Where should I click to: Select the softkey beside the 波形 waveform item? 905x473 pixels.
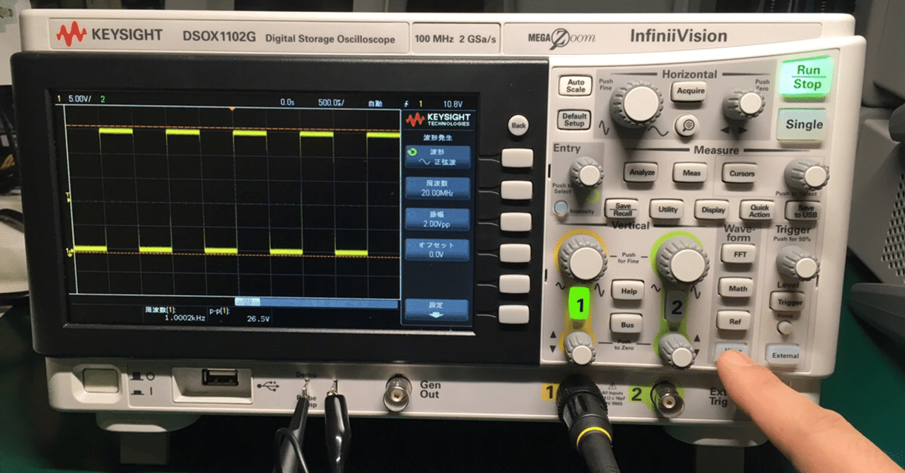515,157
